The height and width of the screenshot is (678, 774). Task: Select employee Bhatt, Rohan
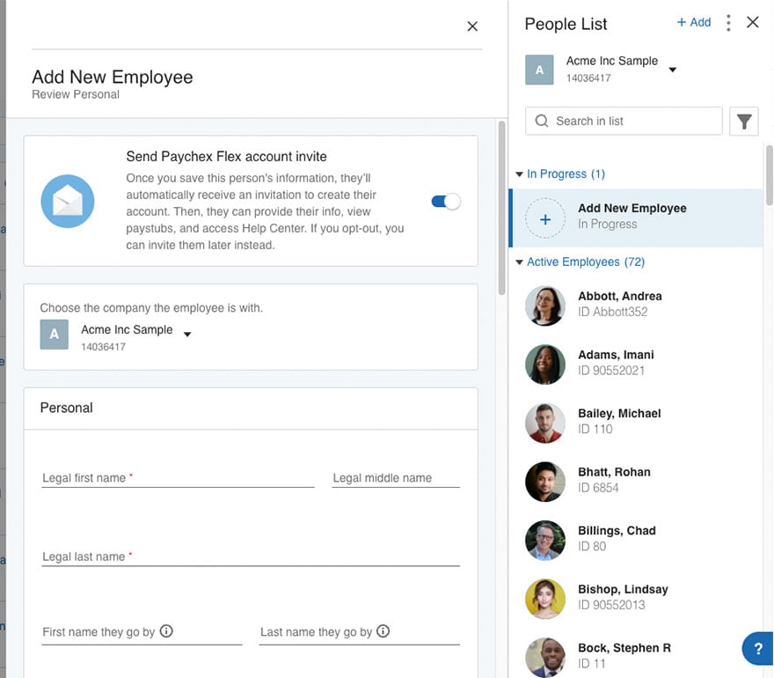click(638, 482)
